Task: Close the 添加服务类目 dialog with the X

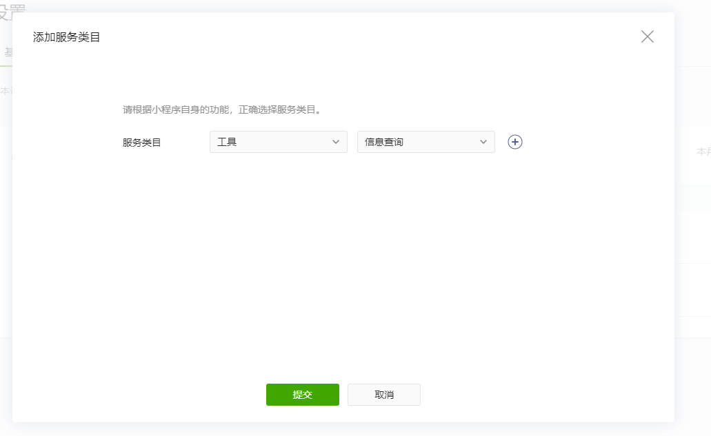Action: 647,37
